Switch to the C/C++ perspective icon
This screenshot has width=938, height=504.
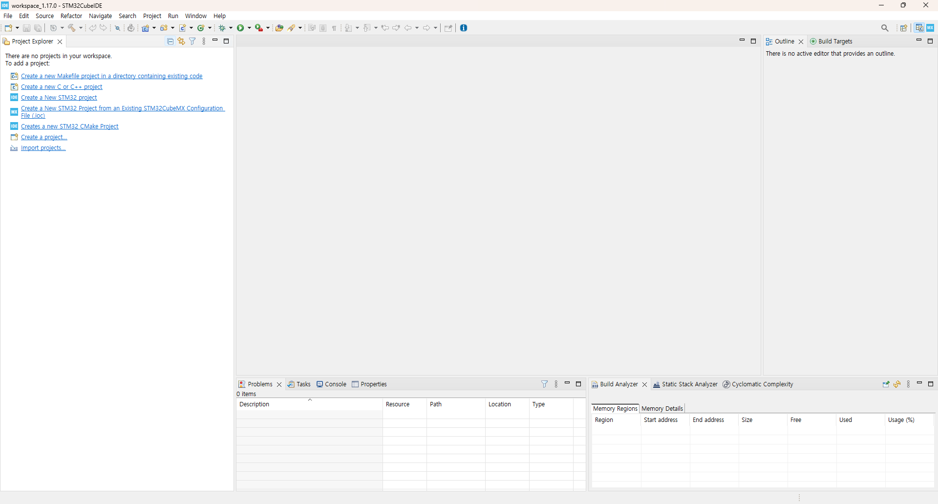click(x=919, y=28)
